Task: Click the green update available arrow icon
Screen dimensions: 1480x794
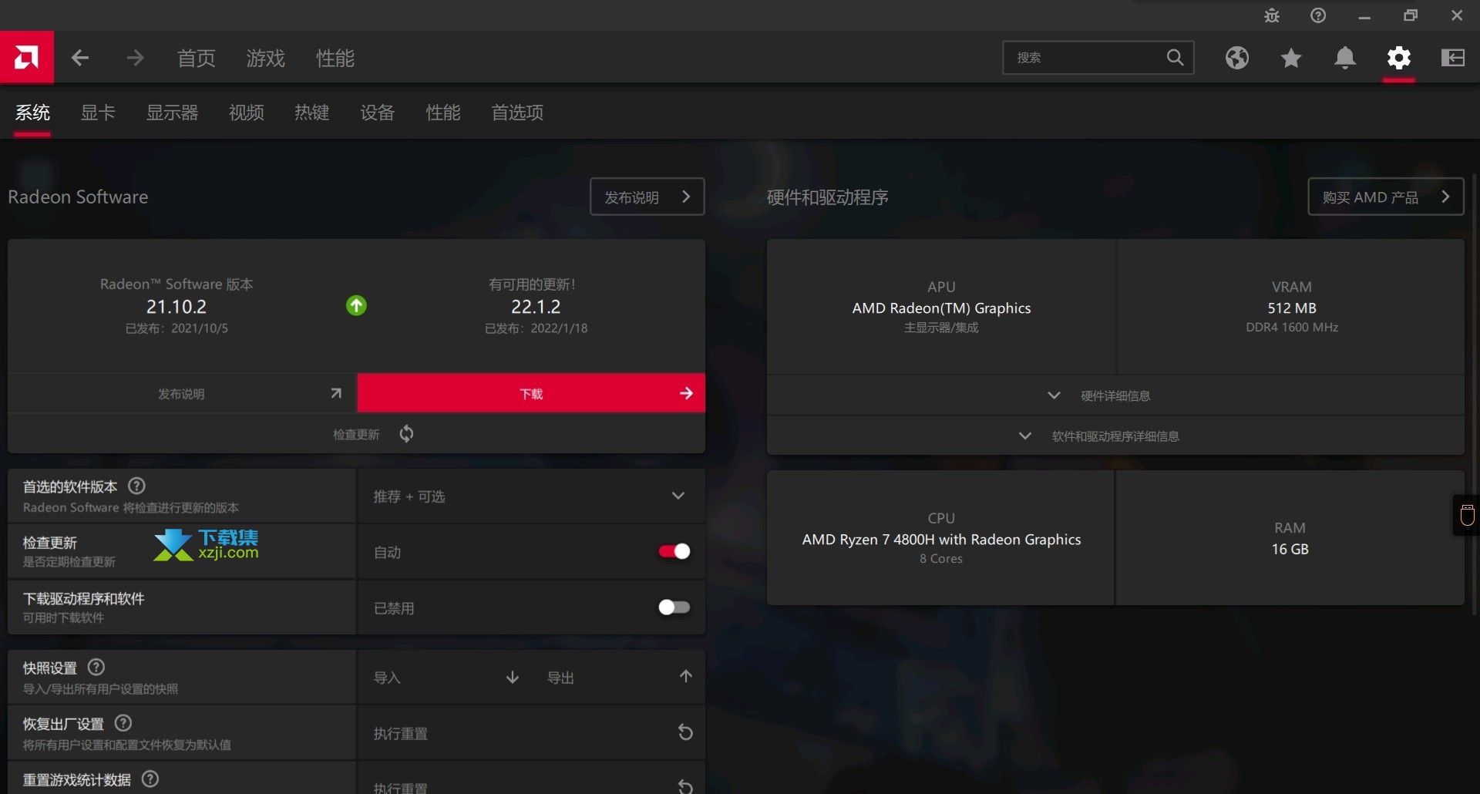Action: click(x=356, y=305)
